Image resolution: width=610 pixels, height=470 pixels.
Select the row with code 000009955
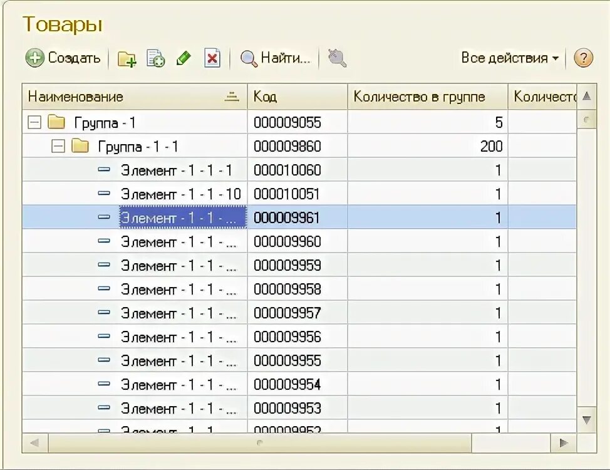coord(299,360)
